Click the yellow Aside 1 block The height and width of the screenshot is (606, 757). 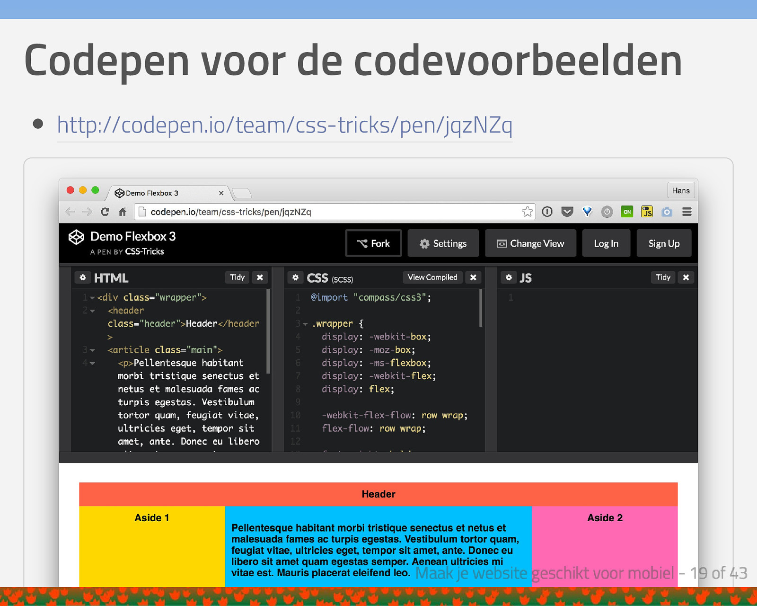click(x=152, y=546)
